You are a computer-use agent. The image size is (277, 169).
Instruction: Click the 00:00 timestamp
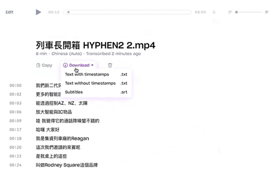point(15,86)
